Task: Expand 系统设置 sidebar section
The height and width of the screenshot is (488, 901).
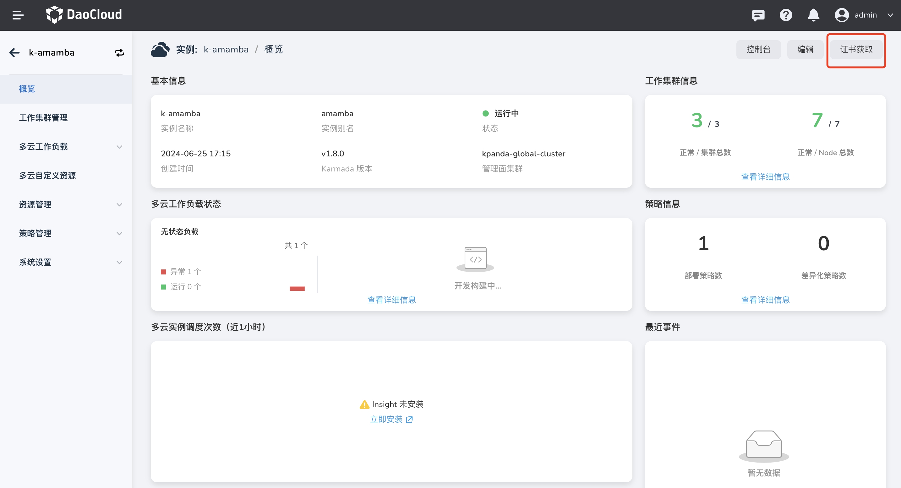Action: pyautogui.click(x=119, y=263)
